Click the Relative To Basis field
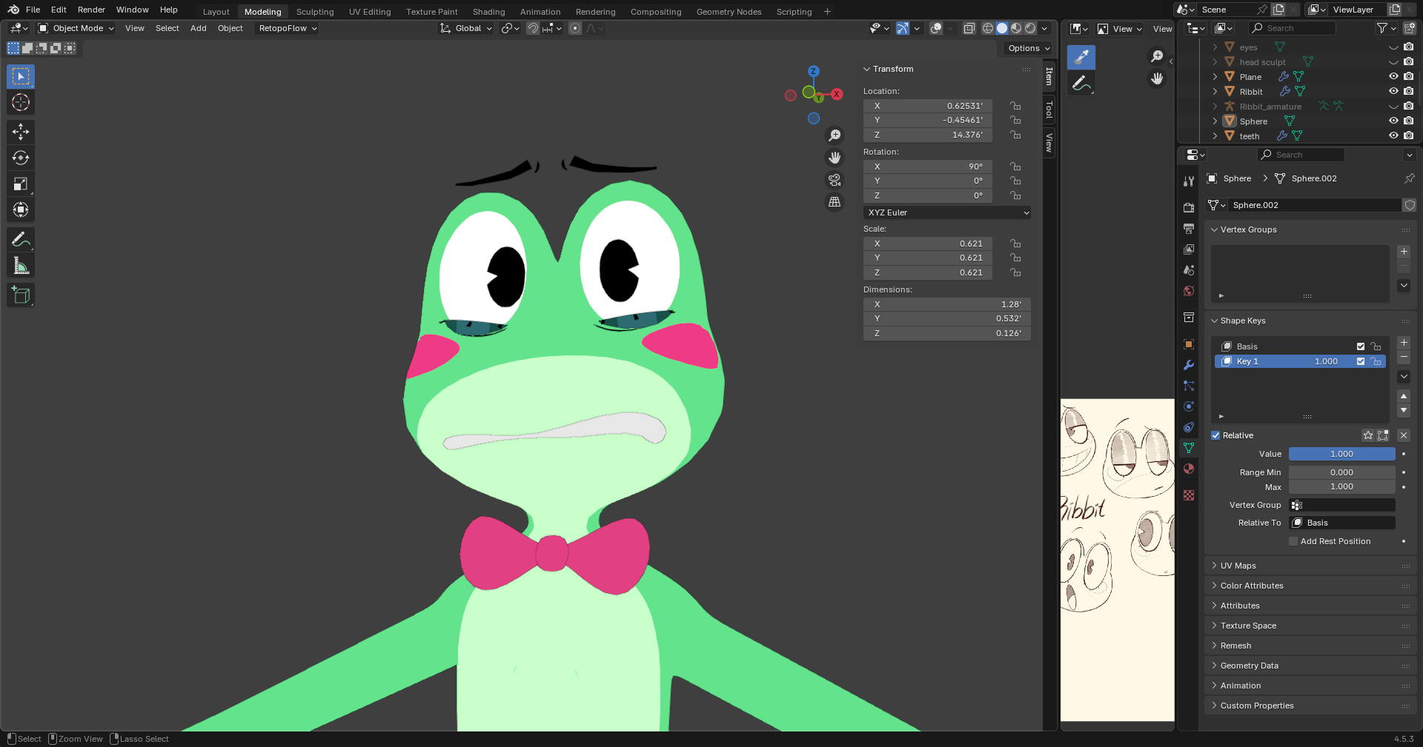 [1342, 523]
